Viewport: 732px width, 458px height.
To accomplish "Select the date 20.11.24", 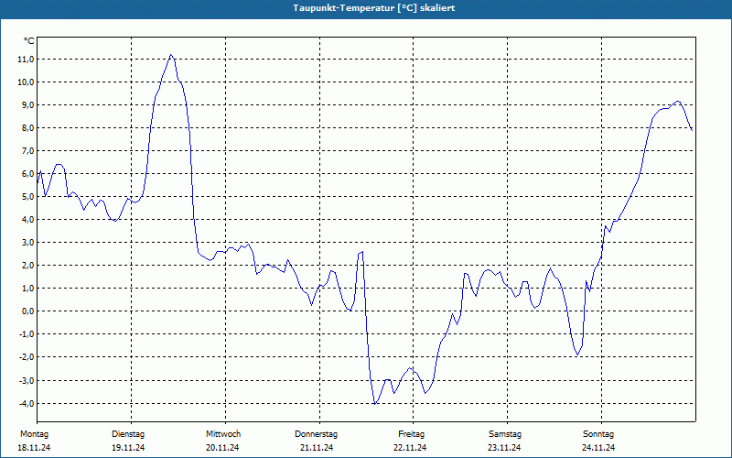I will [x=222, y=448].
